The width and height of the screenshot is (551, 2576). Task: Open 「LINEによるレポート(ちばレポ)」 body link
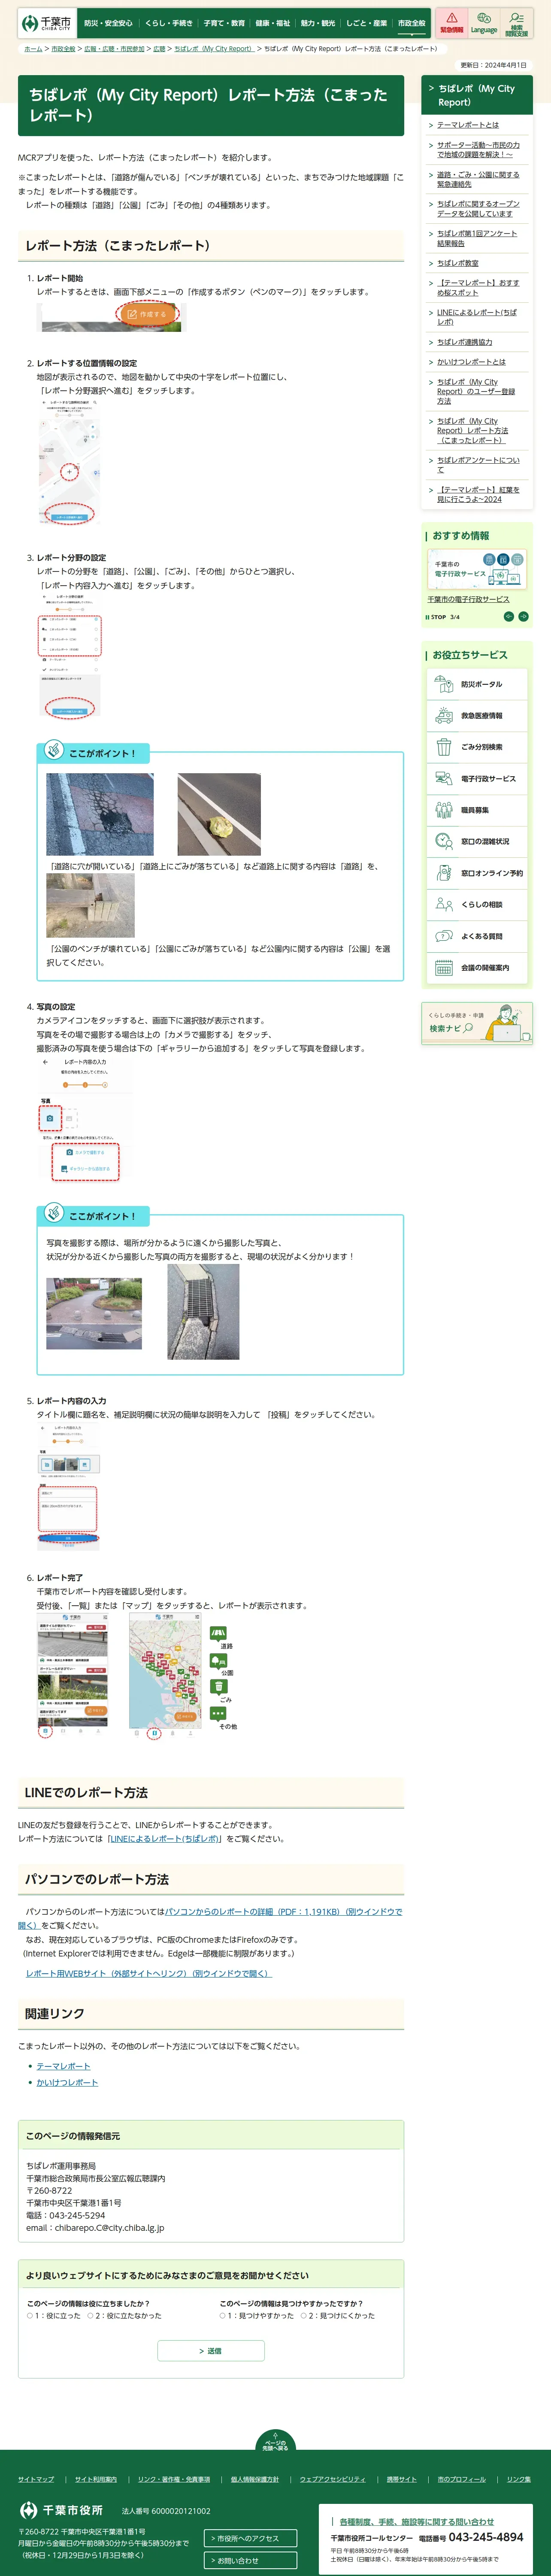tap(166, 1839)
